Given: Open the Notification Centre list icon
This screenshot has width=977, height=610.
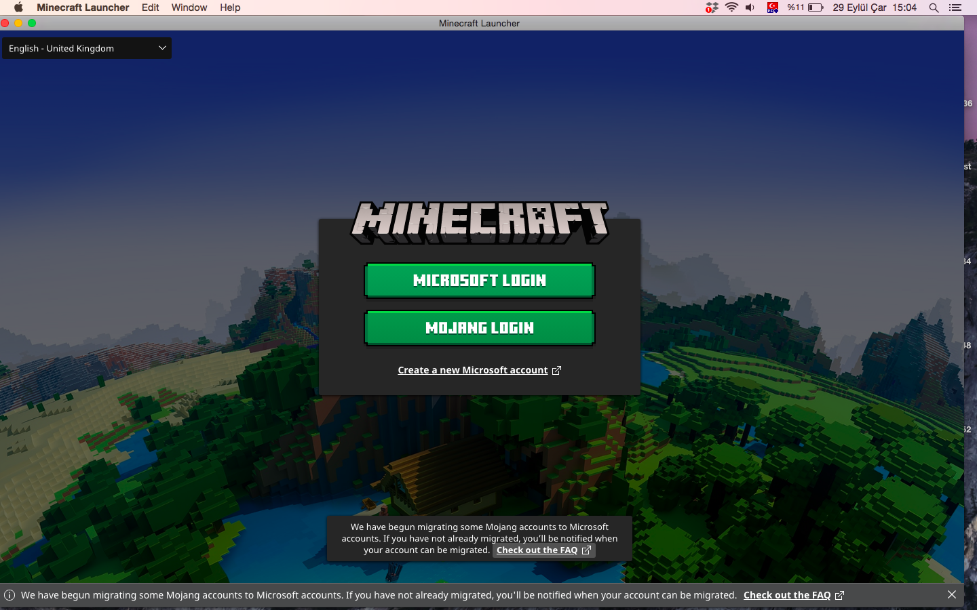Looking at the screenshot, I should point(955,7).
